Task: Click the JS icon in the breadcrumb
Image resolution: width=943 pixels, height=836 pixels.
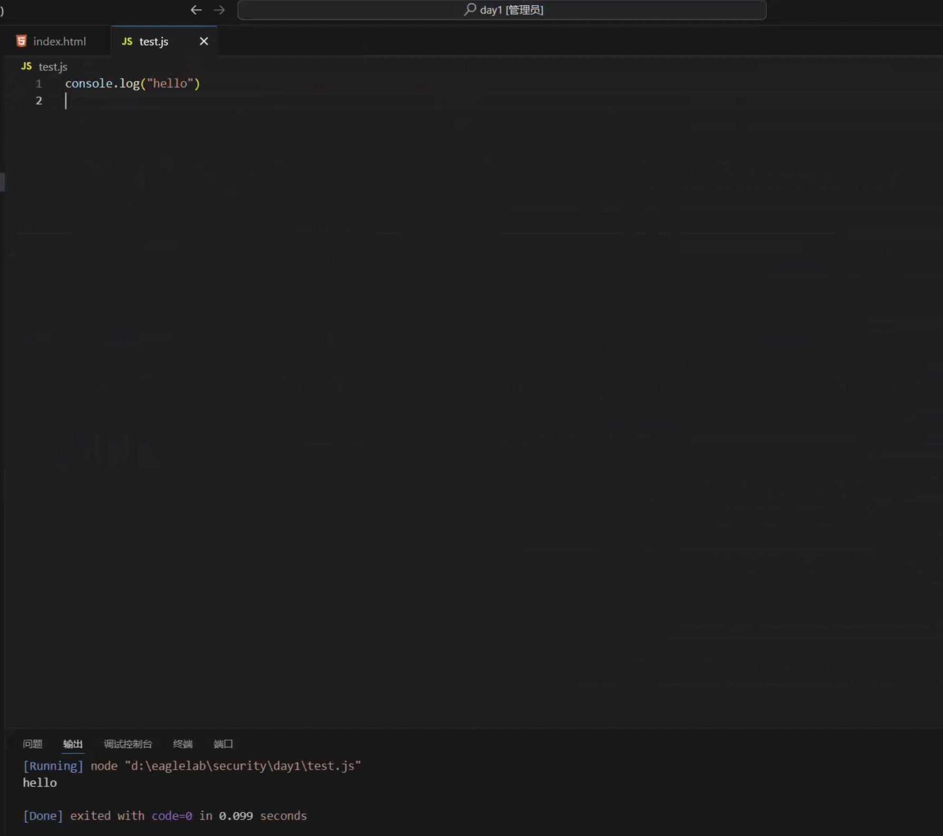Action: [x=26, y=66]
